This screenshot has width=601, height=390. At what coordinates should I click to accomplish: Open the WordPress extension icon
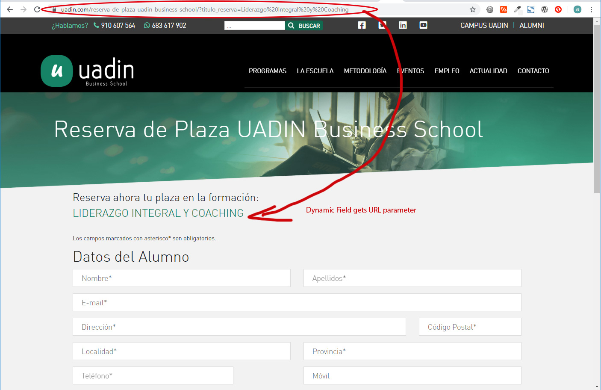coord(545,9)
